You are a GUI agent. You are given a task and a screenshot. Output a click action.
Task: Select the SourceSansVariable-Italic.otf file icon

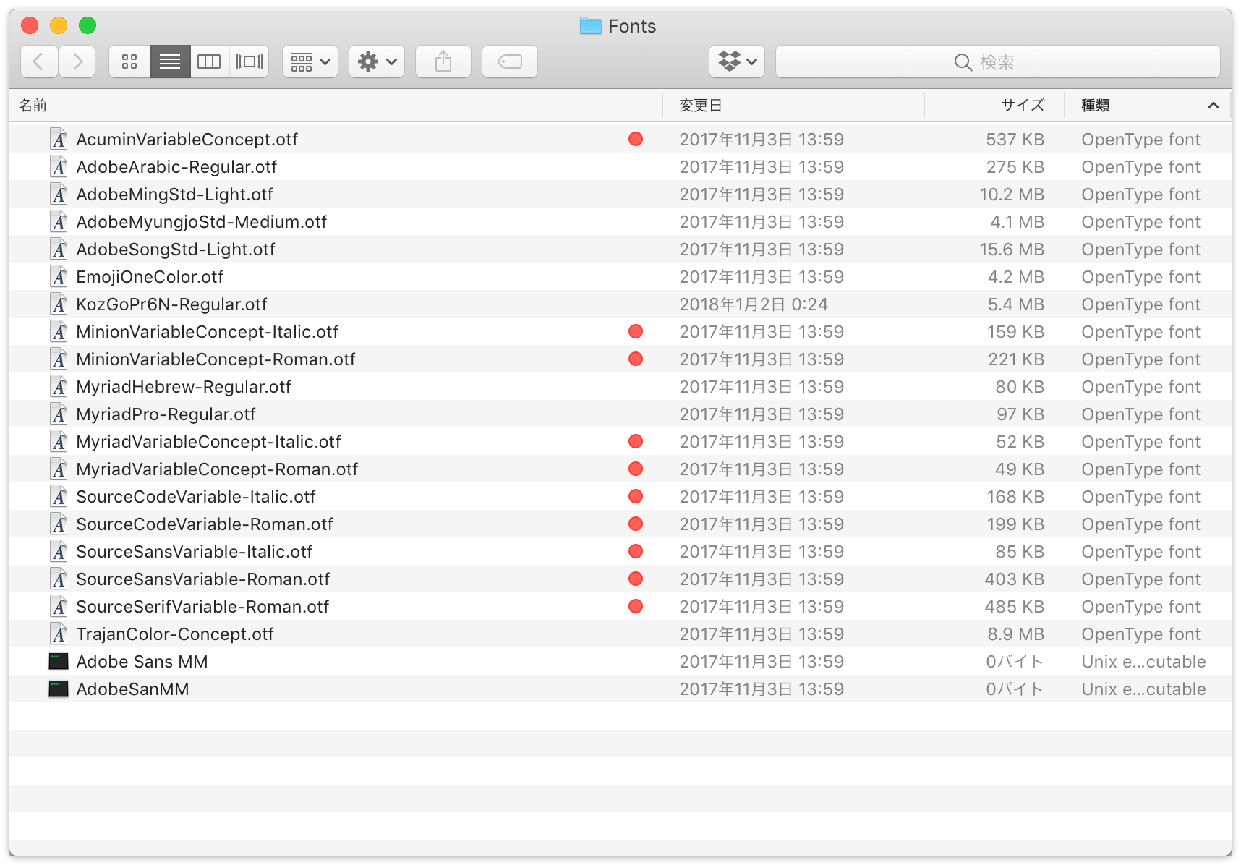pos(59,551)
